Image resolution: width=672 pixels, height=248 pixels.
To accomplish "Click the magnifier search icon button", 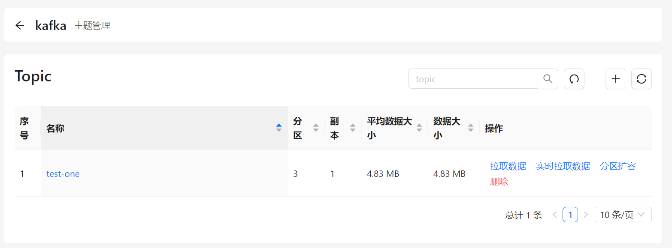I will click(x=548, y=79).
